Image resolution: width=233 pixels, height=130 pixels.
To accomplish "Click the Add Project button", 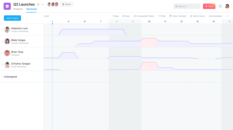I will [x=13, y=18].
